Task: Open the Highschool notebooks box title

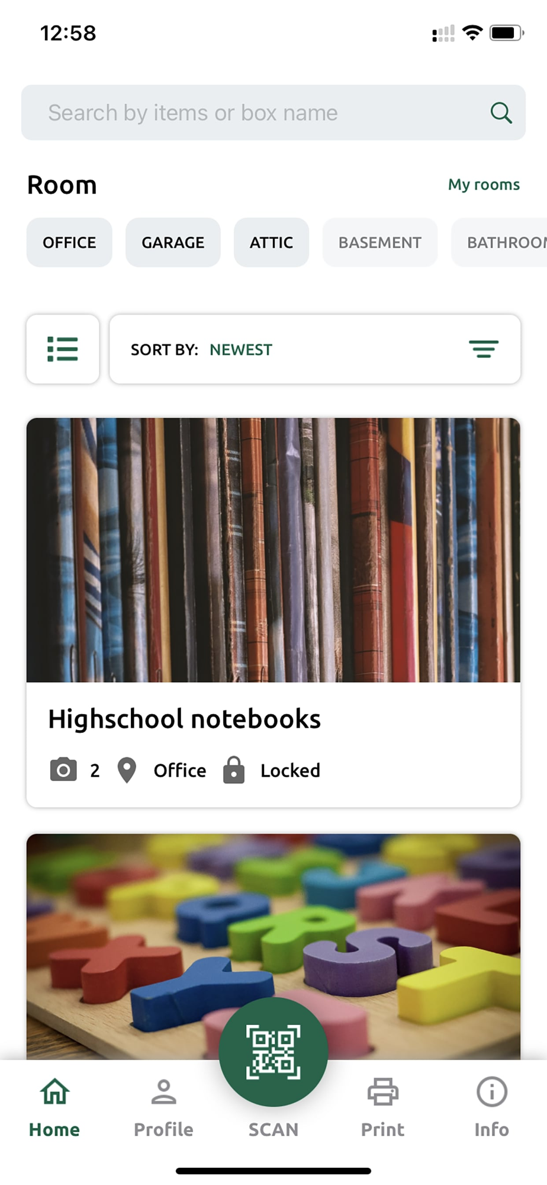Action: point(184,719)
